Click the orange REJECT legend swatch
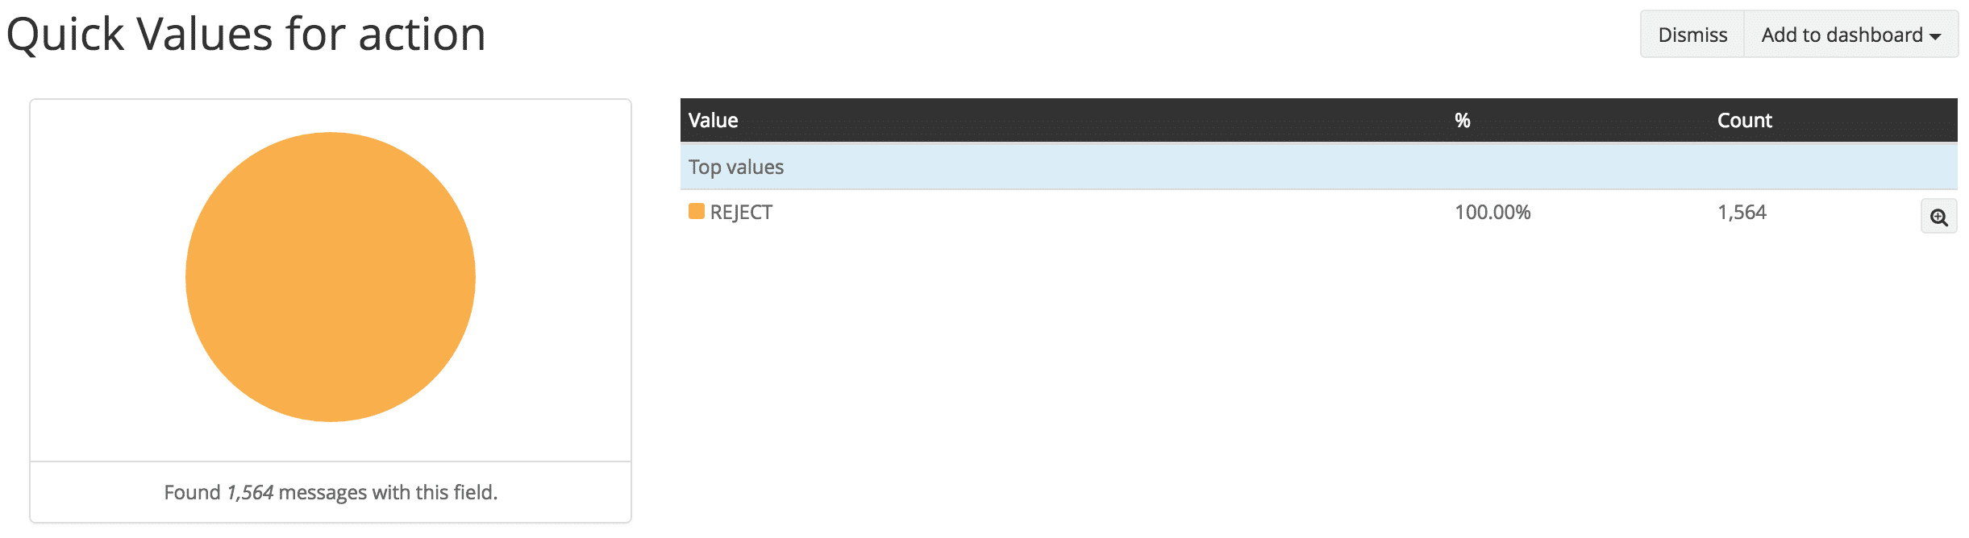The image size is (1969, 538). pyautogui.click(x=696, y=212)
